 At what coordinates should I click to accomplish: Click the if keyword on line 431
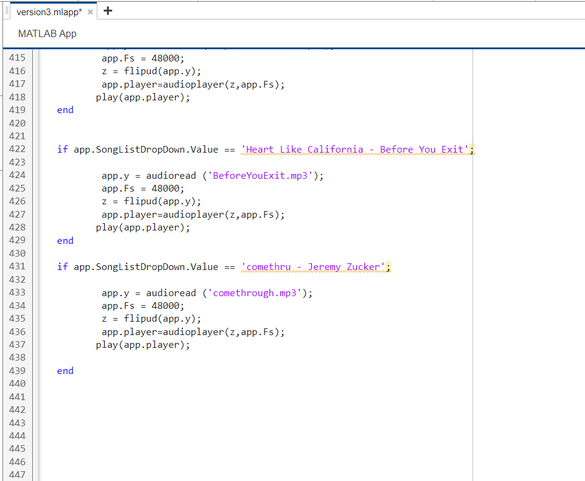point(62,267)
